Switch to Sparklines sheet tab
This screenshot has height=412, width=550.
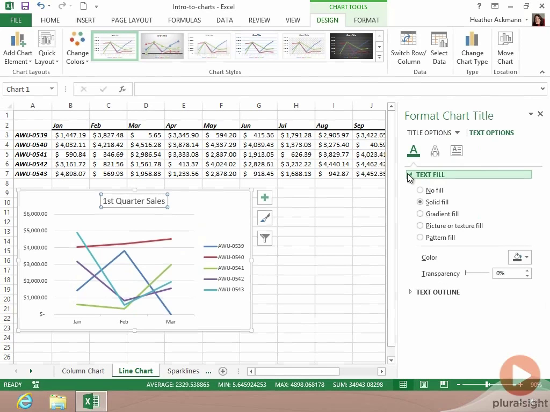[x=183, y=371]
